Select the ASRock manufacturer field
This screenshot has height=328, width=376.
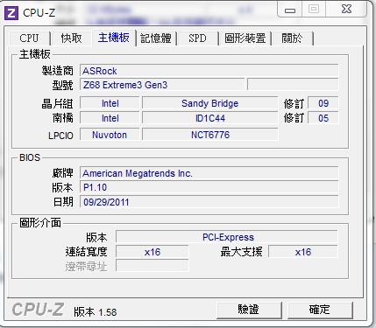[x=209, y=71]
